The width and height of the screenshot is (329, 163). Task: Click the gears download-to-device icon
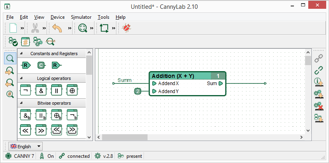click(319, 94)
